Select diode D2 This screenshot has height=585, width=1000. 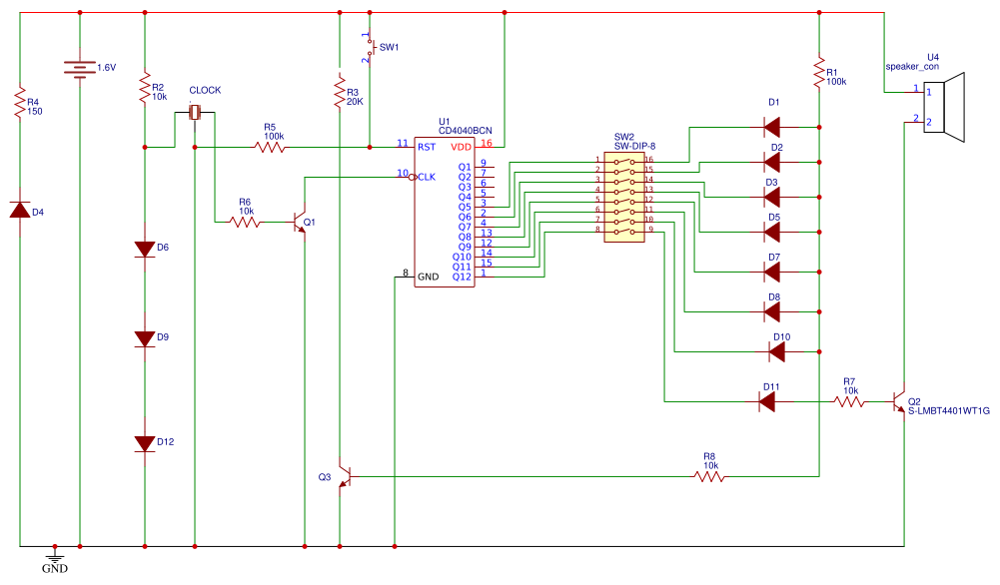772,162
